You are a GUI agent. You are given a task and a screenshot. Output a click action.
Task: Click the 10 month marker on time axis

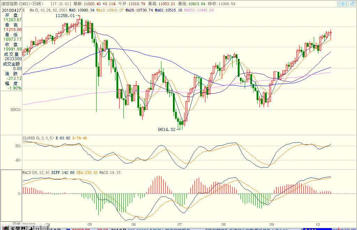(318, 224)
